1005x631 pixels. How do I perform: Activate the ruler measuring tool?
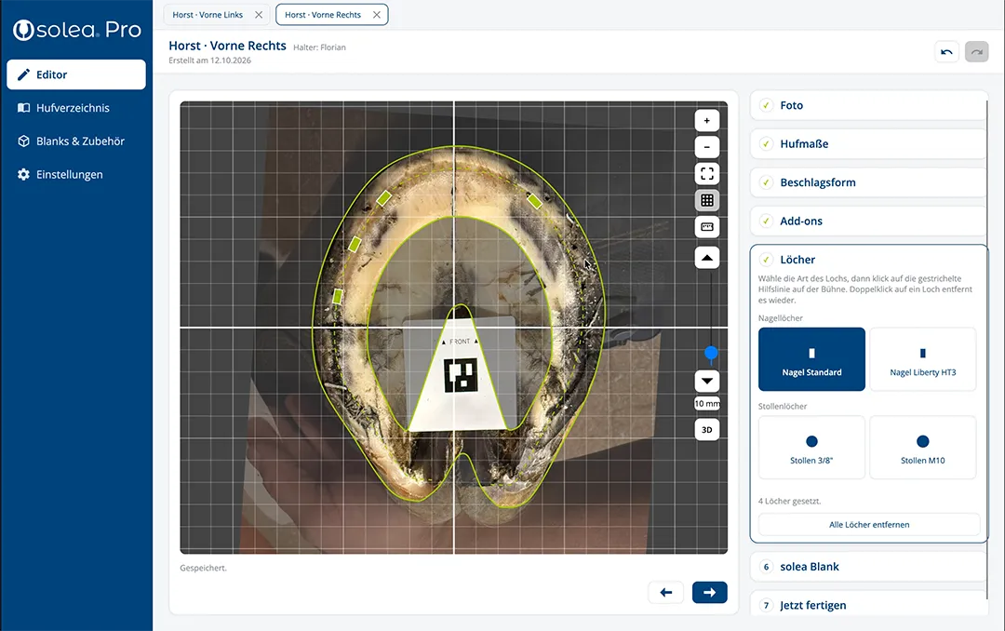coord(707,227)
